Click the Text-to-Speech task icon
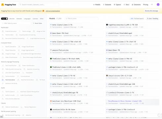This screenshot has width=162, height=119. [x=3, y=92]
